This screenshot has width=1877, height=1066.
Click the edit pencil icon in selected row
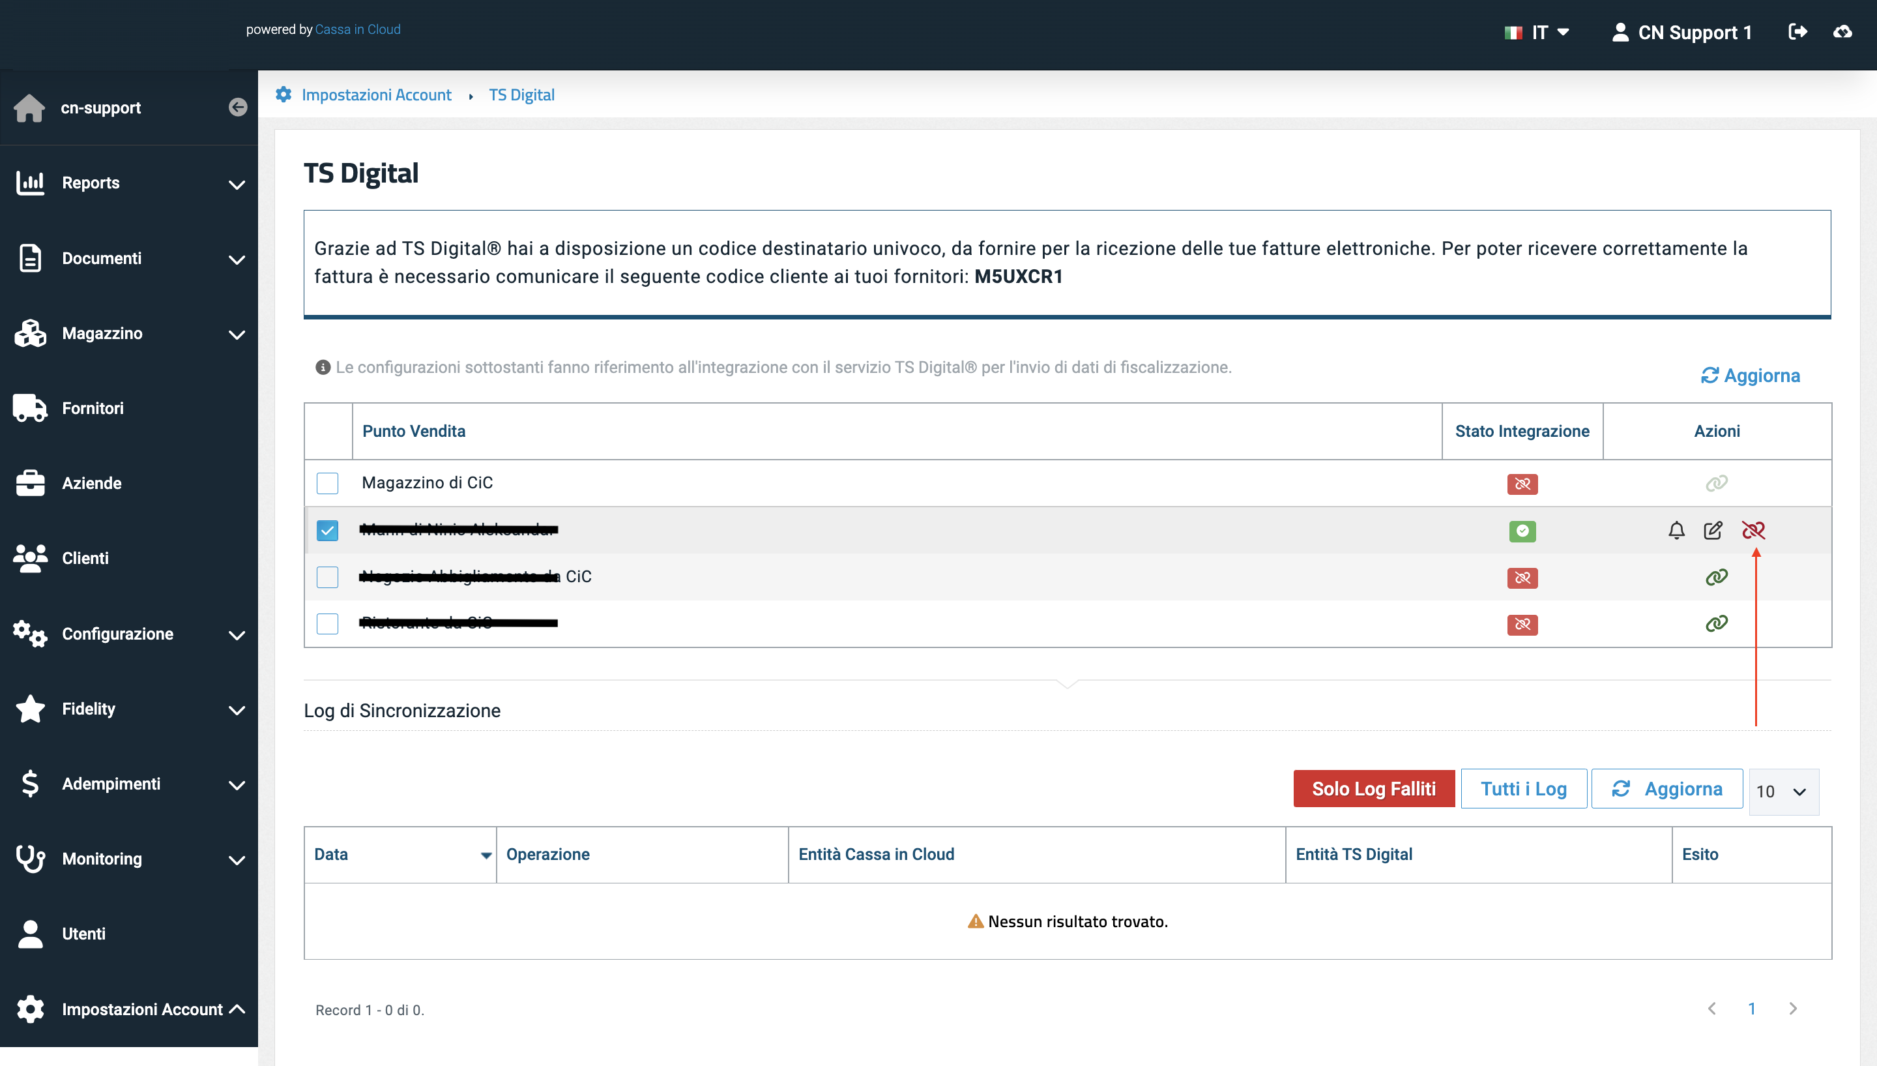[1713, 530]
